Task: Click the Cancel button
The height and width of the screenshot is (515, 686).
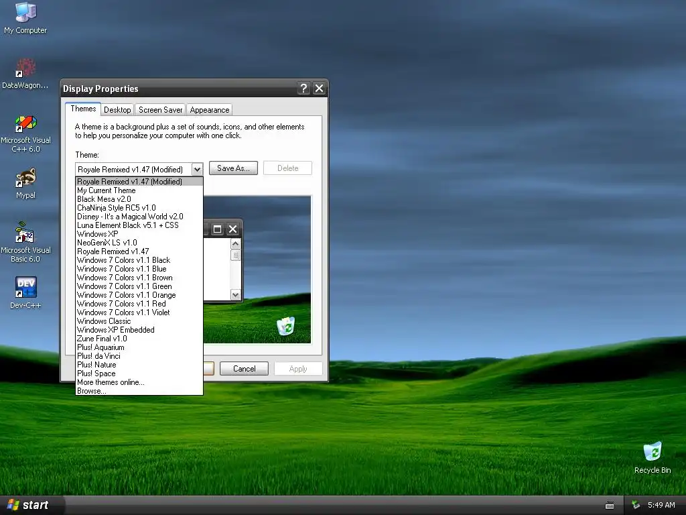Action: [244, 369]
